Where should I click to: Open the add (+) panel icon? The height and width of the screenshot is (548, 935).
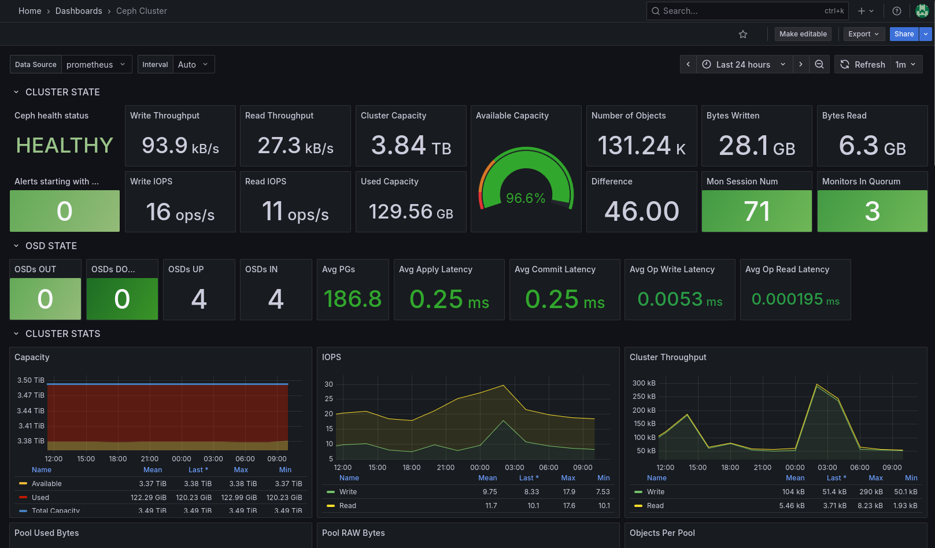[861, 10]
